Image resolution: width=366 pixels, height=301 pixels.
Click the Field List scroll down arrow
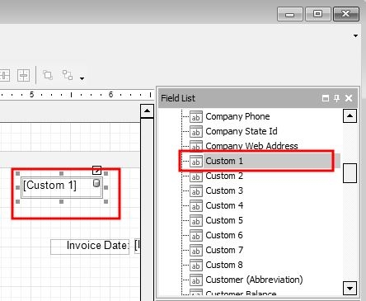click(x=350, y=289)
